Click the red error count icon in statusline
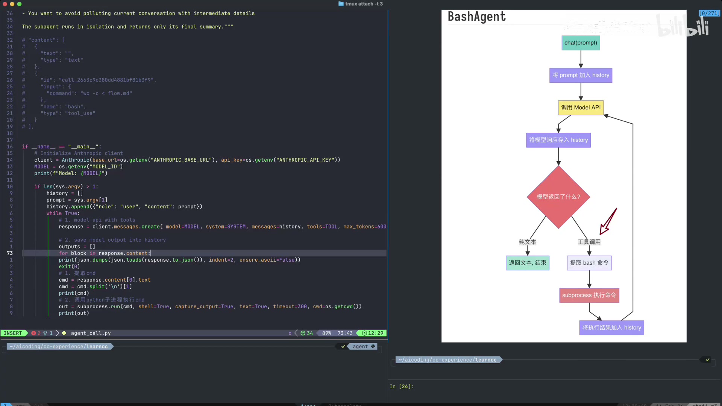 [x=33, y=333]
